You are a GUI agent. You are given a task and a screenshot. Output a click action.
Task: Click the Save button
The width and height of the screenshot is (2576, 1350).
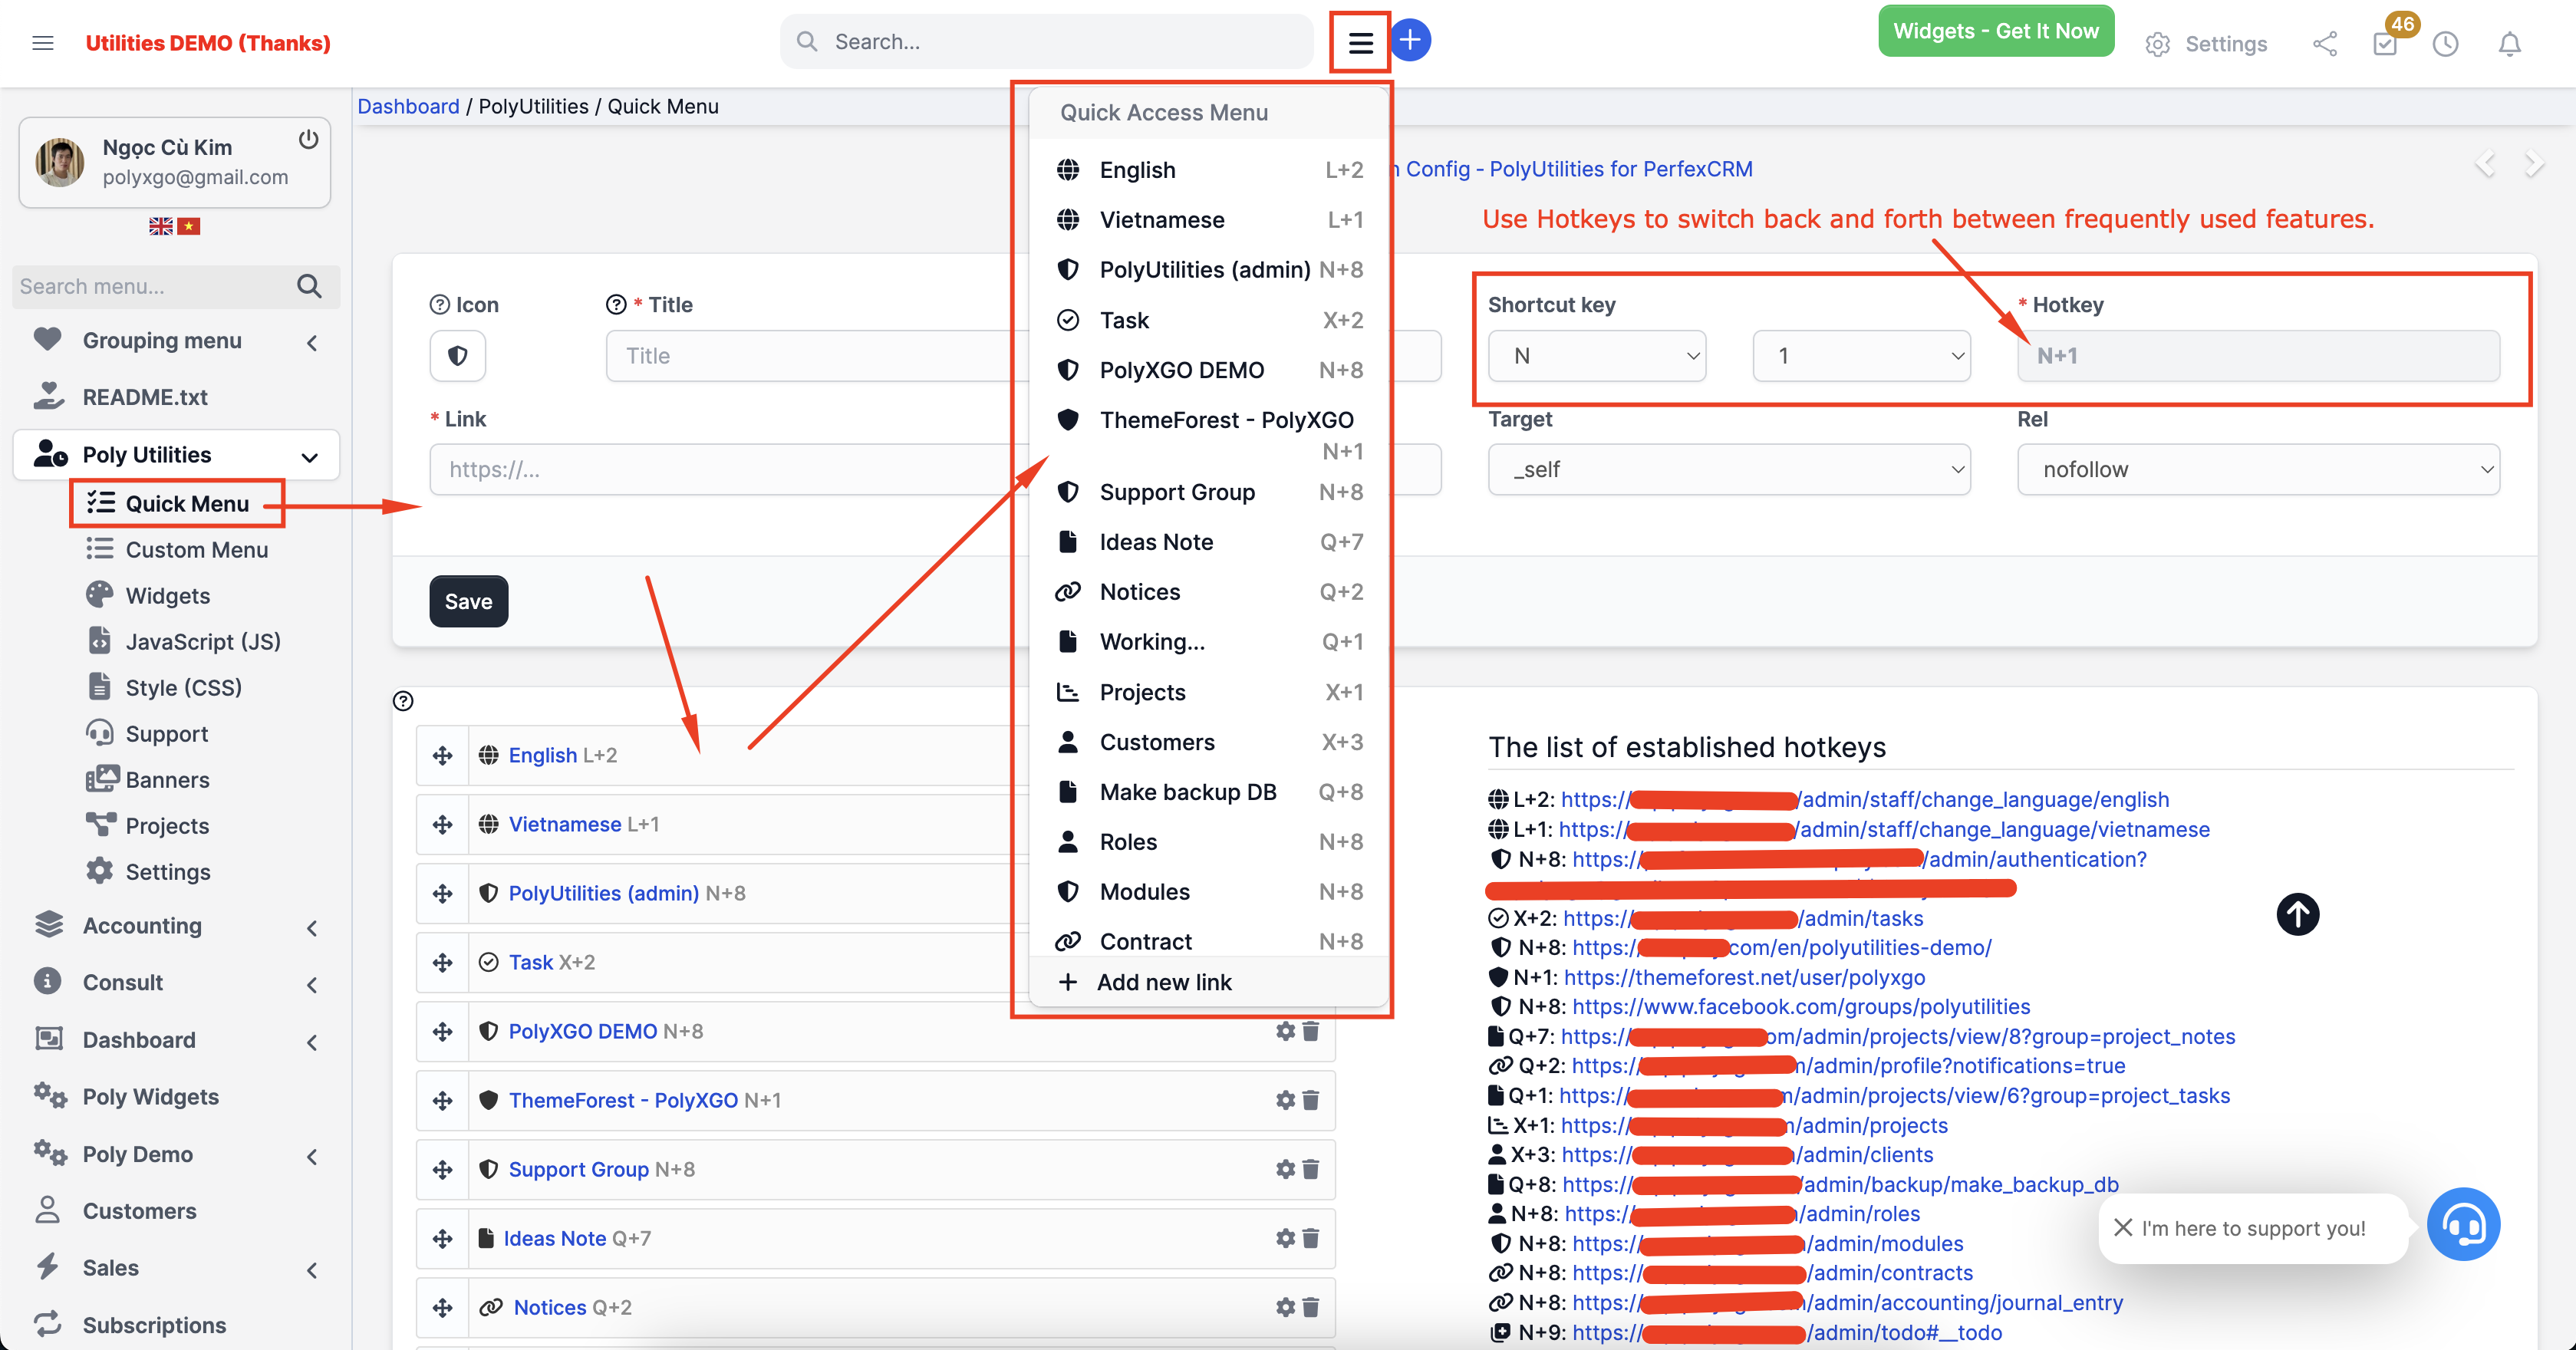click(468, 601)
